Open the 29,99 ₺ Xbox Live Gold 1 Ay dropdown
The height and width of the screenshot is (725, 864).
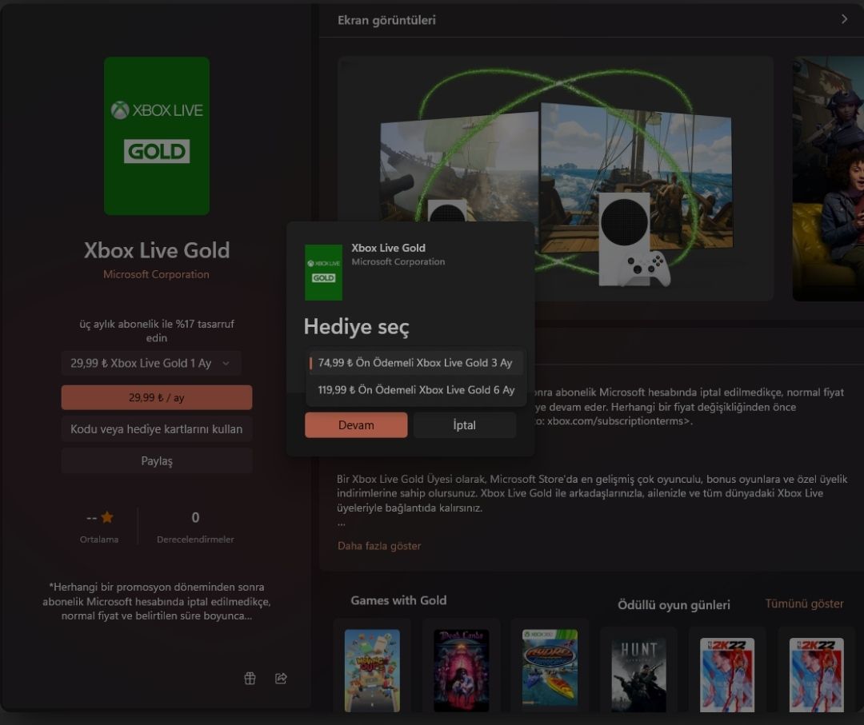151,364
